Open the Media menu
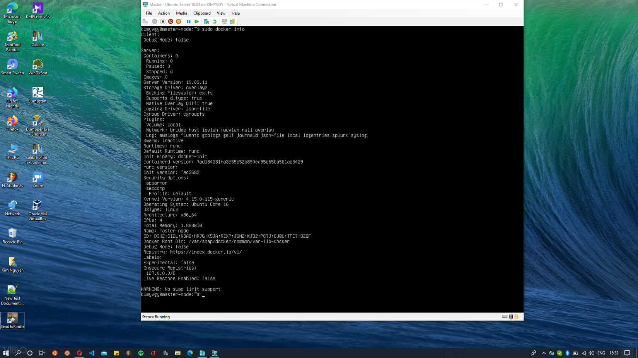638x358 pixels. [x=181, y=13]
